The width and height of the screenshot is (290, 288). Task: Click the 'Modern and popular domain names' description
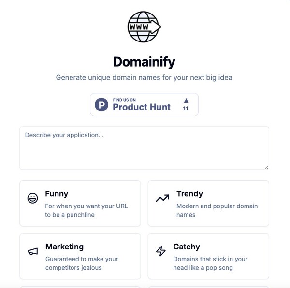coord(217,210)
